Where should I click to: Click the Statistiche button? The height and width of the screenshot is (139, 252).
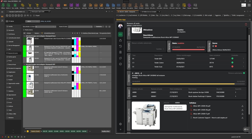tap(99, 27)
